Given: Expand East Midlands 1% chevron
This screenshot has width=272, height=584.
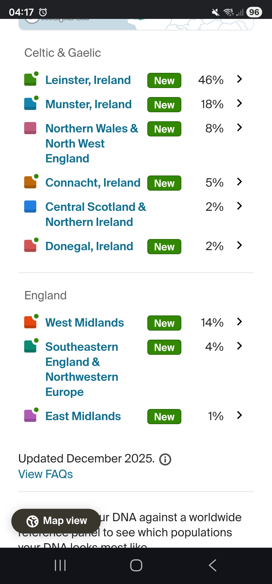Looking at the screenshot, I should [x=240, y=415].
